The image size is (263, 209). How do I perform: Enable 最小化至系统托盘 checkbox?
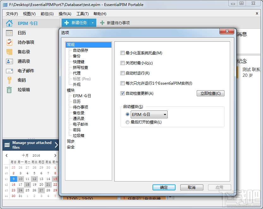point(123,53)
